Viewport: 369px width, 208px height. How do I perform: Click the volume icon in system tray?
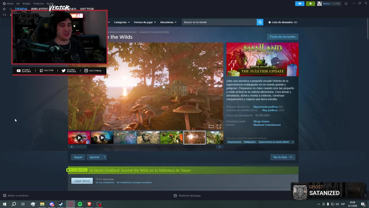(337, 204)
